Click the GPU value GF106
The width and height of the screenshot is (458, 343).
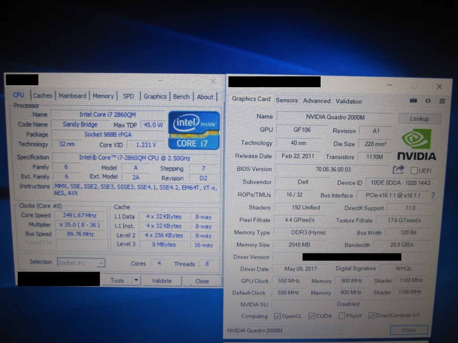[302, 130]
